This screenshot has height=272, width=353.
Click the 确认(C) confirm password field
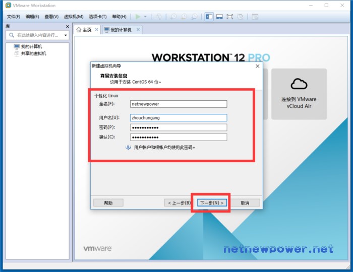pyautogui.click(x=179, y=137)
